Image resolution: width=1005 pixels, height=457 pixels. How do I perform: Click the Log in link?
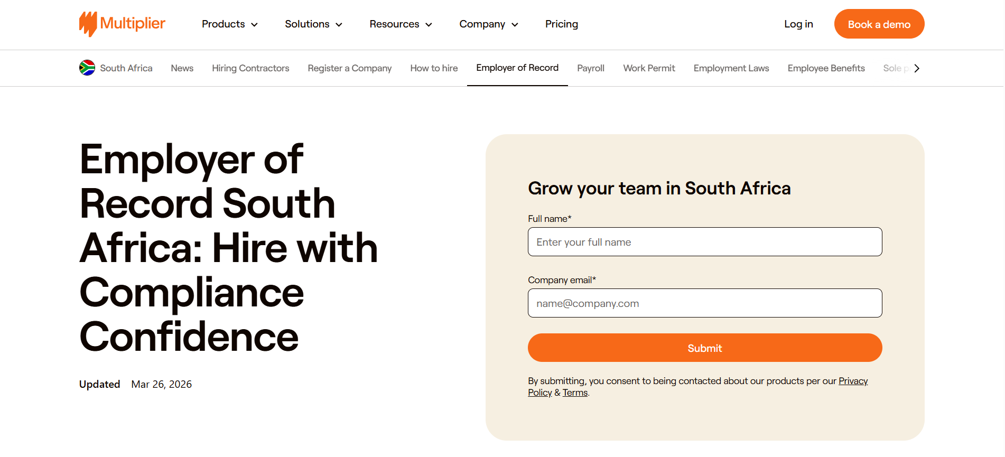pyautogui.click(x=798, y=24)
